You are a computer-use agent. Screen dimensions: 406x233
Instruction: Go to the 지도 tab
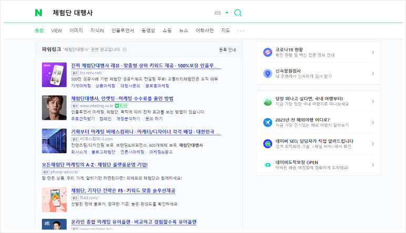(225, 30)
